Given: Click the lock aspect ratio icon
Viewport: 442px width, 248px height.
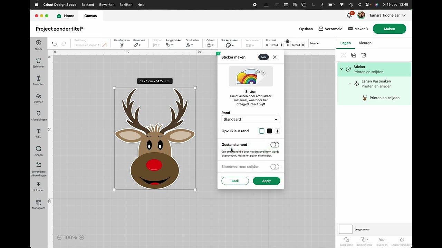Looking at the screenshot, I should click(287, 41).
